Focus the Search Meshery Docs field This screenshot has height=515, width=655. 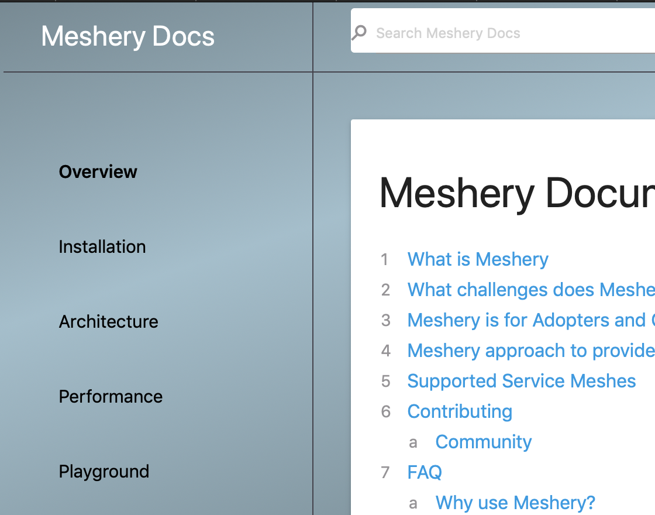(502, 30)
